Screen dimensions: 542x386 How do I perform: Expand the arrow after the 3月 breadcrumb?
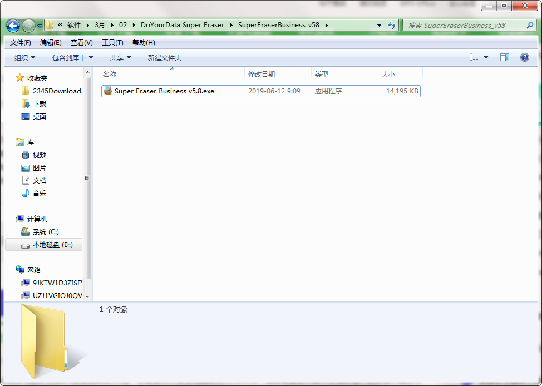[112, 25]
